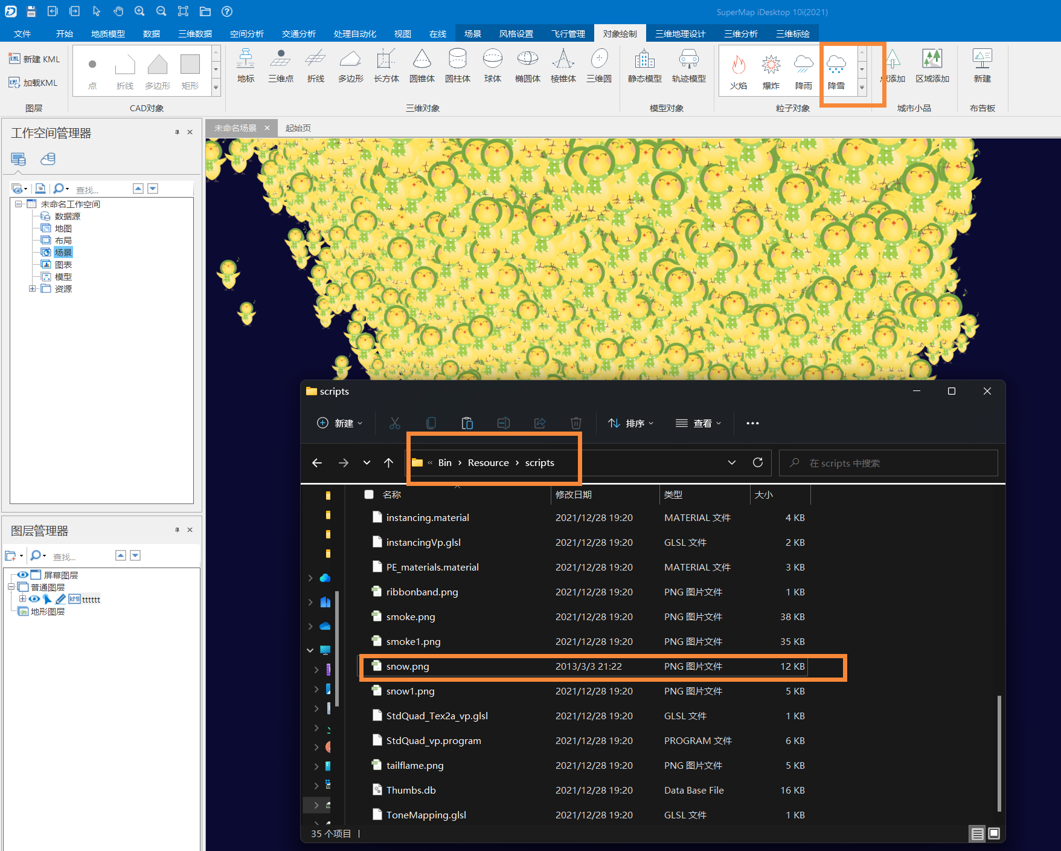This screenshot has height=851, width=1061.
Task: Open the 飞行管理 ribbon tab
Action: pos(568,33)
